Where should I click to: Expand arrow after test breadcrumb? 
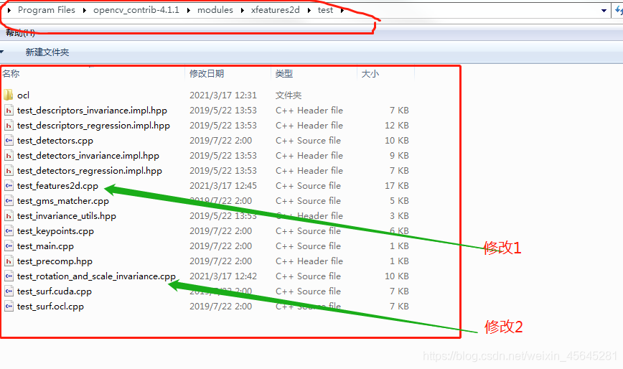coord(342,10)
